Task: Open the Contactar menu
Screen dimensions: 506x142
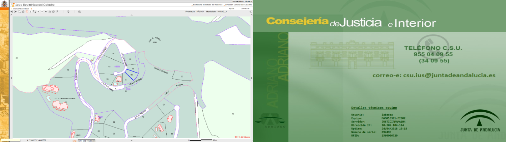Action: point(245,8)
